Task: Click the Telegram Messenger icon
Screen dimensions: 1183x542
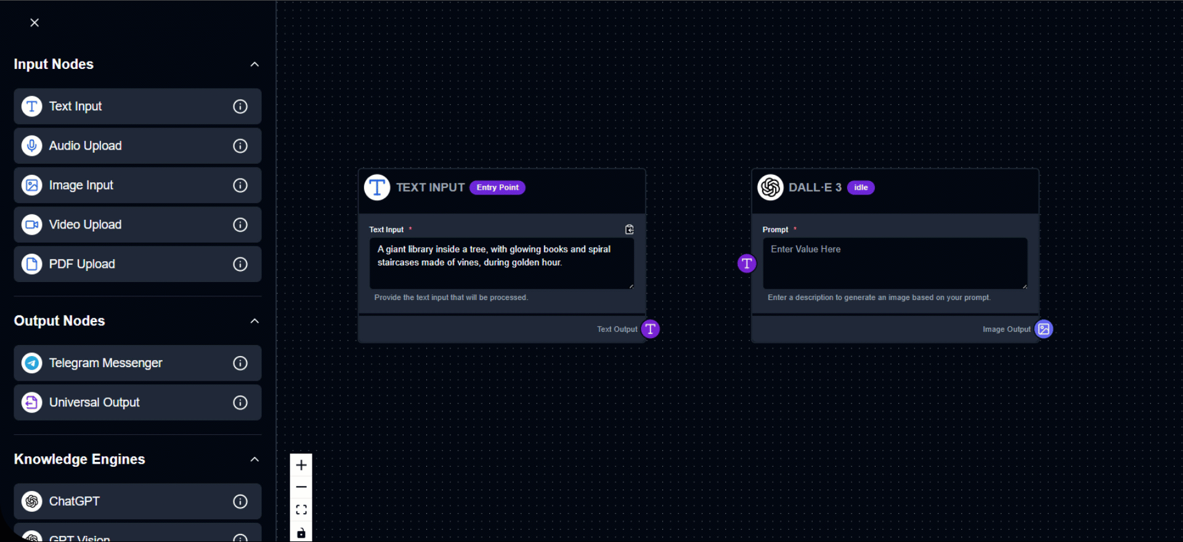Action: [32, 363]
